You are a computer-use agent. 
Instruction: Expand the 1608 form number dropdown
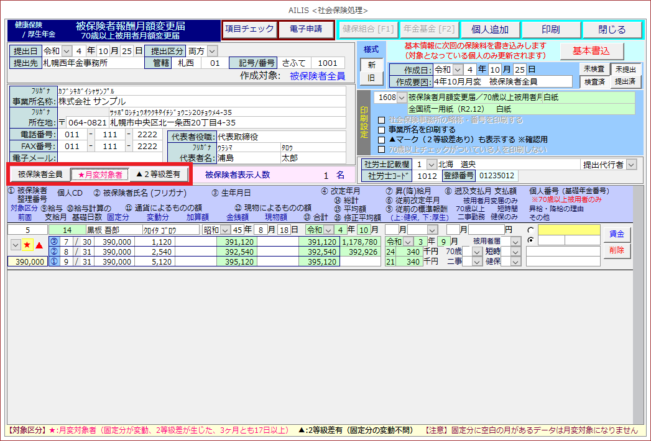(401, 98)
